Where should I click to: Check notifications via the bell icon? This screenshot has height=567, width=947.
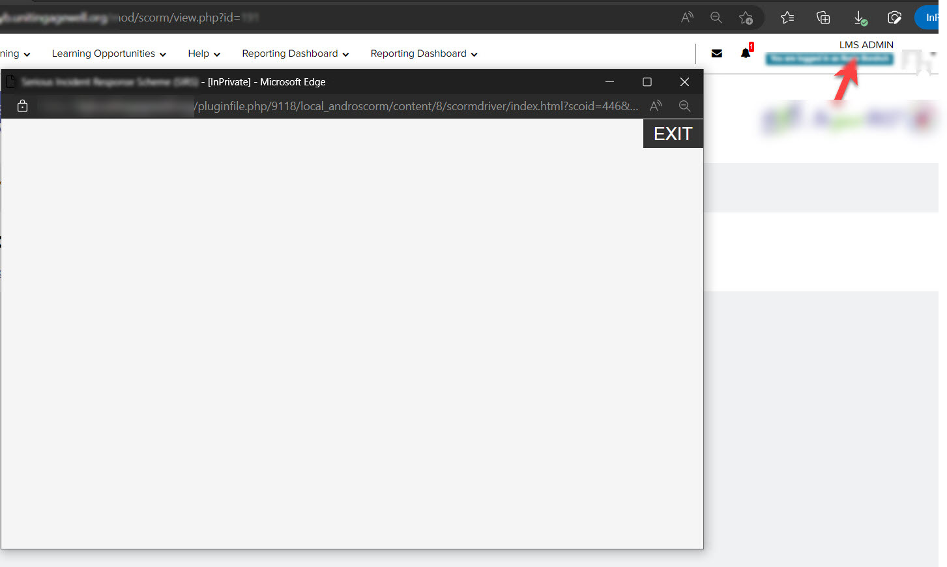tap(744, 53)
